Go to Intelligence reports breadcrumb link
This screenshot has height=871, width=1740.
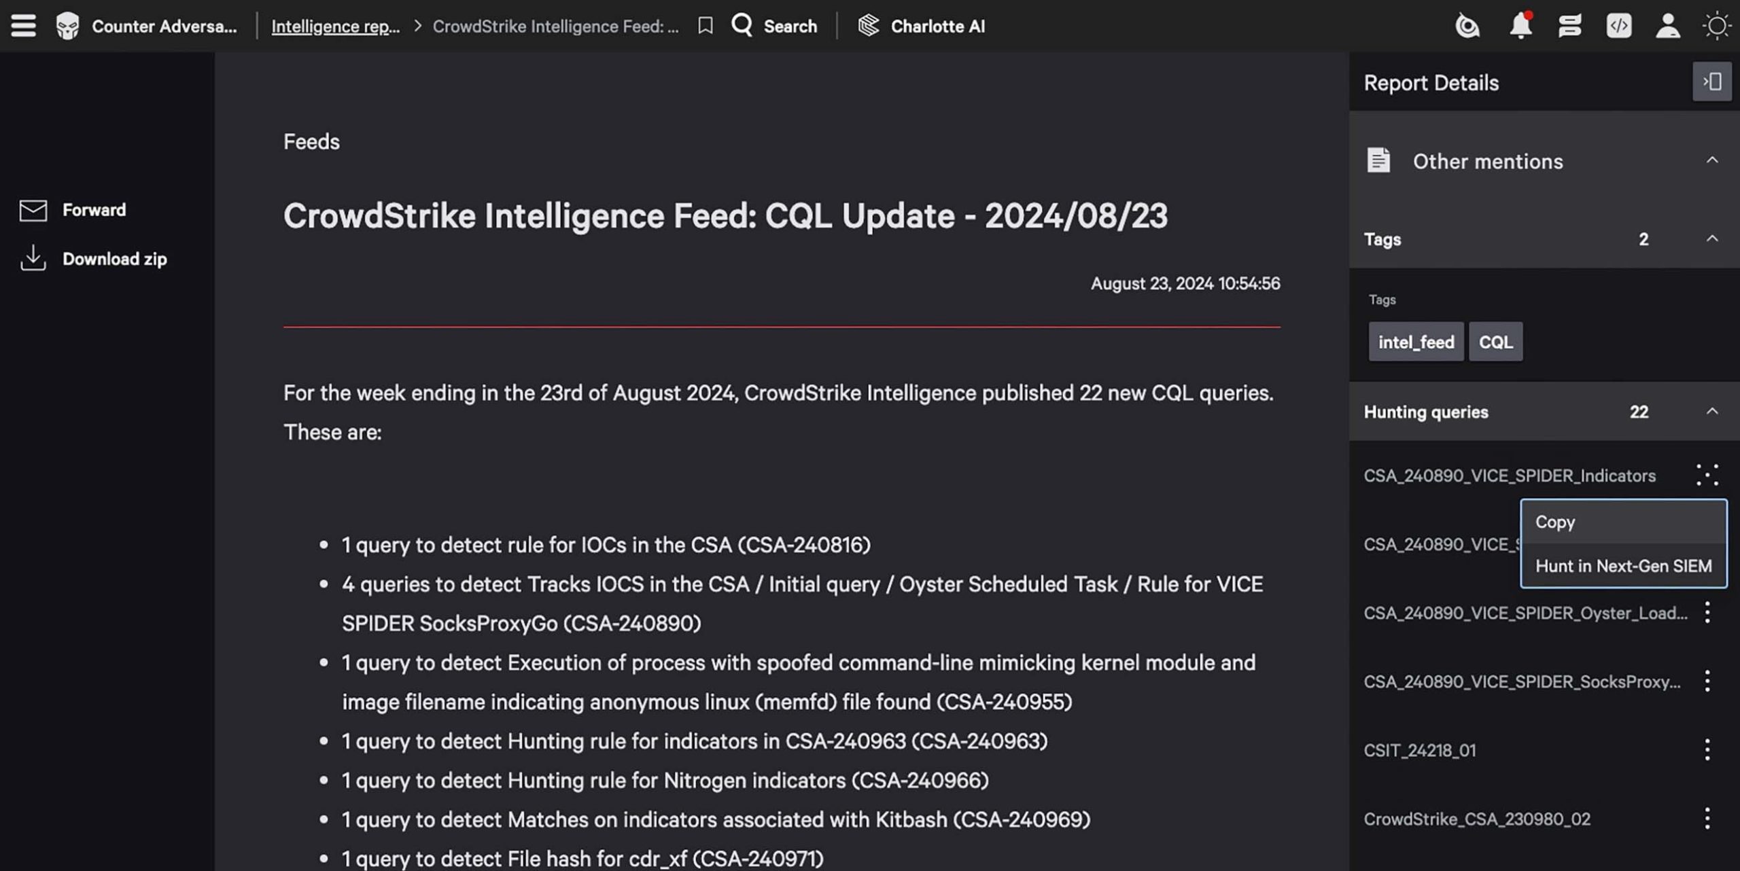[x=335, y=26]
